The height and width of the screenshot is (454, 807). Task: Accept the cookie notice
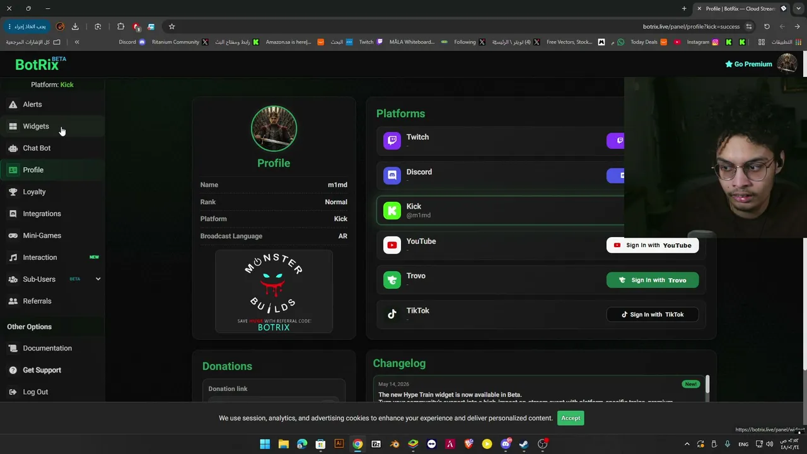point(571,418)
